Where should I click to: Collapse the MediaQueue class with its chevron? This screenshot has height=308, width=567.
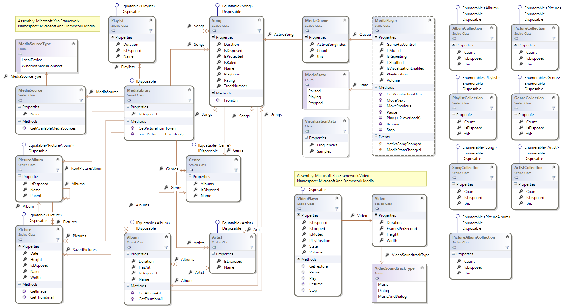coord(345,20)
